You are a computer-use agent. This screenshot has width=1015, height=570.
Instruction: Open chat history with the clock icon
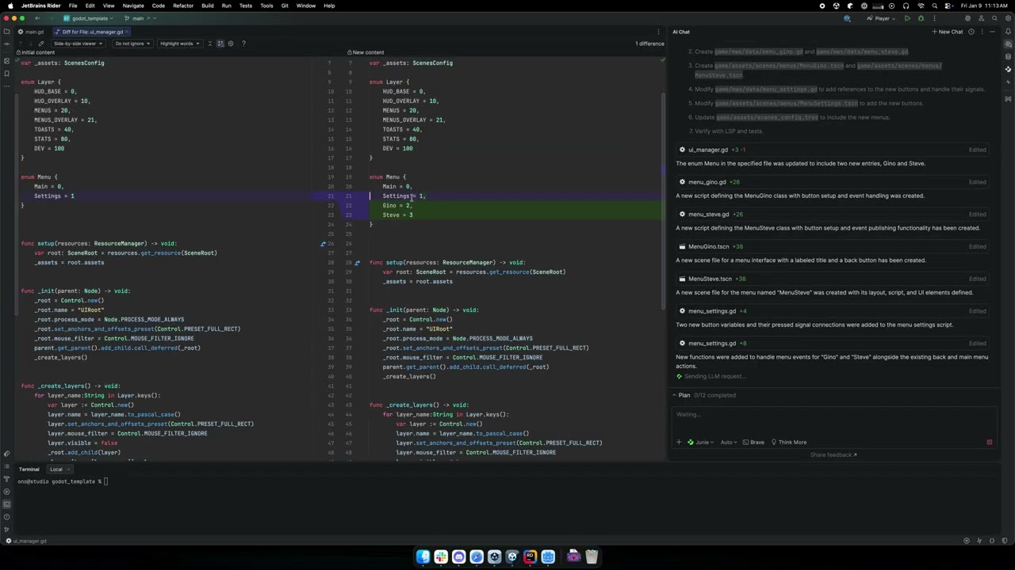[971, 32]
